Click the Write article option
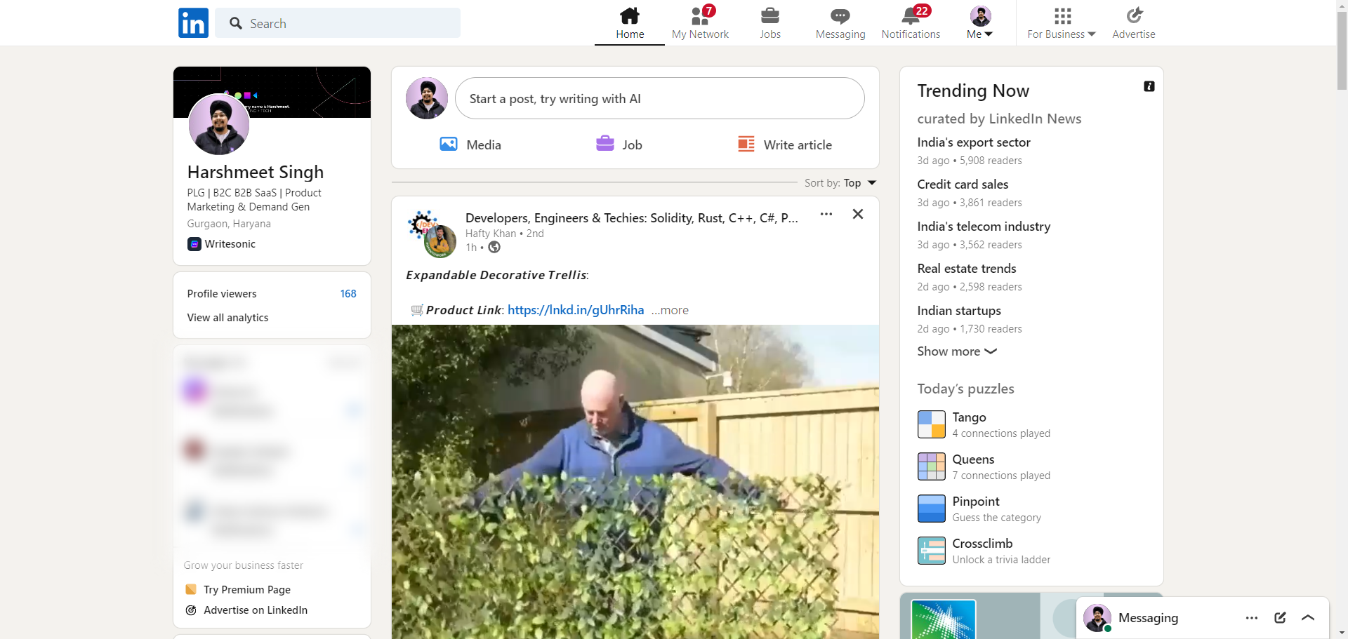Viewport: 1348px width, 639px height. pyautogui.click(x=785, y=144)
